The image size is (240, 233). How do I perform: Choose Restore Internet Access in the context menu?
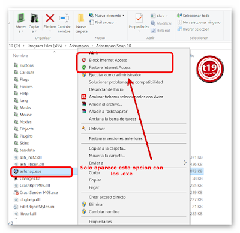[x=110, y=67]
